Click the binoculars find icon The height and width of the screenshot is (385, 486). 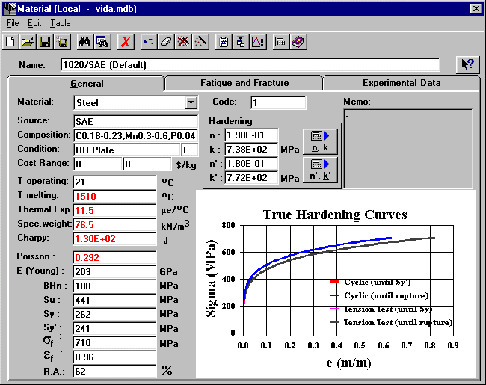click(84, 42)
